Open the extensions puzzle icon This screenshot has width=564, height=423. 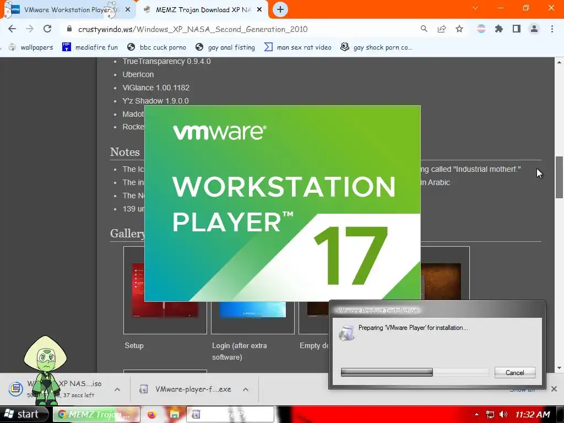click(x=499, y=29)
